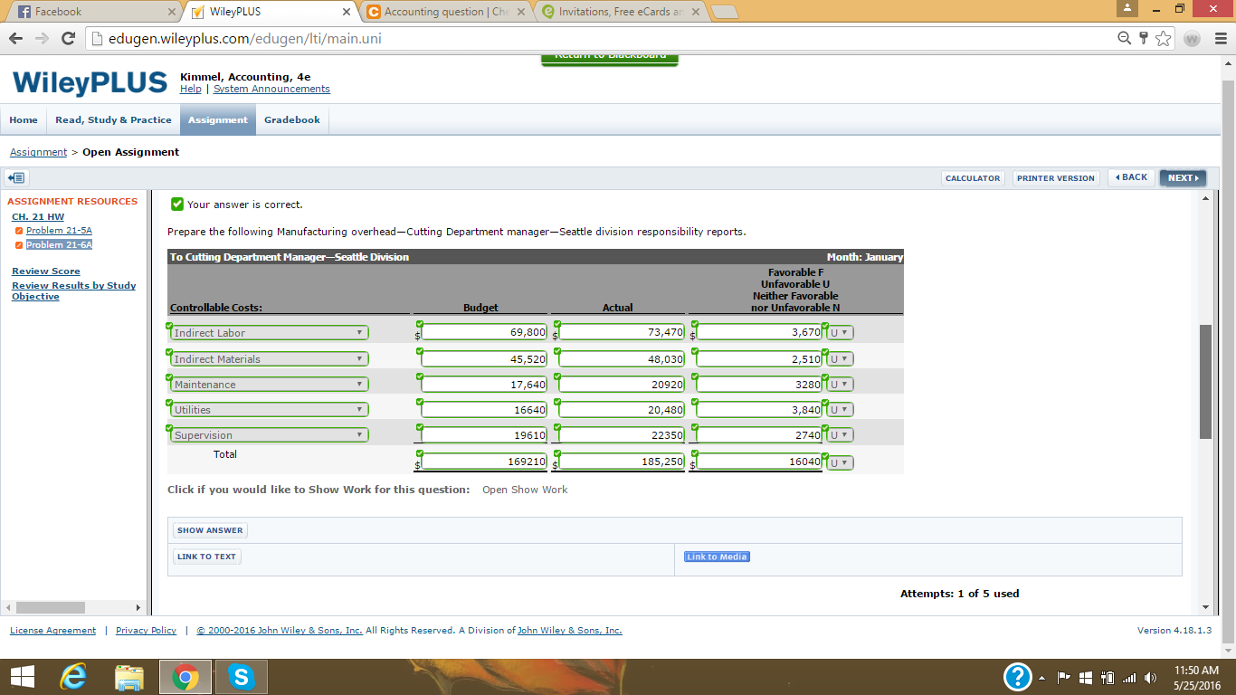The height and width of the screenshot is (695, 1236).
Task: Open Review Results by Study Objective
Action: click(74, 290)
